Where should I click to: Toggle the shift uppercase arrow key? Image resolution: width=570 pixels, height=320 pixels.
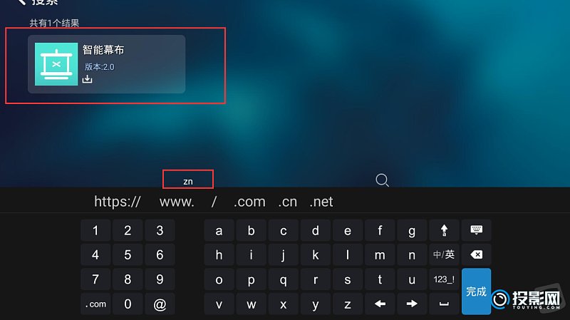pos(444,230)
